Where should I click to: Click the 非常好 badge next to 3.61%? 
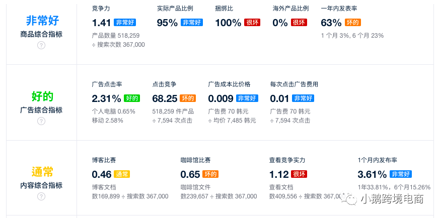(401, 174)
